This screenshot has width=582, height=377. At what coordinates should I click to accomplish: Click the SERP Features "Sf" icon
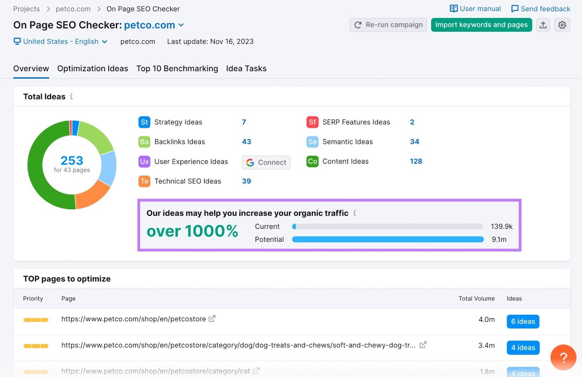click(x=312, y=122)
